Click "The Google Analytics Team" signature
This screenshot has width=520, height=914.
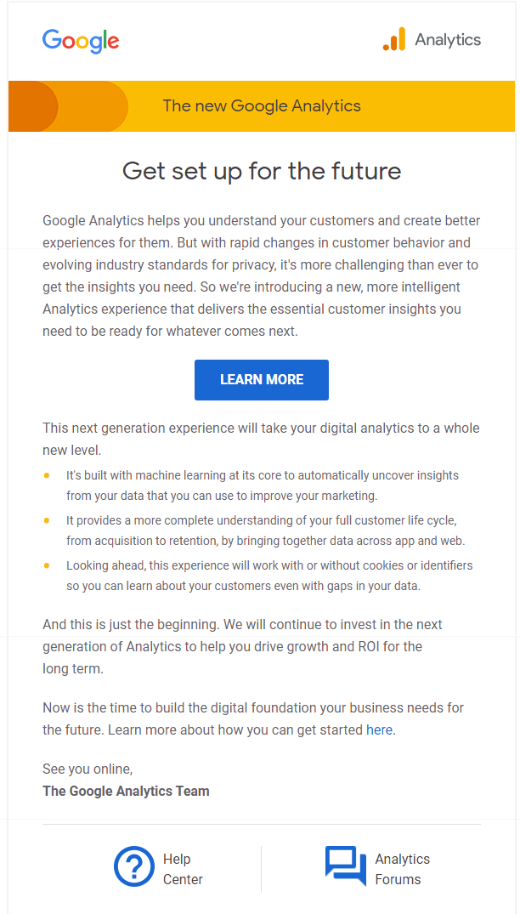[126, 791]
